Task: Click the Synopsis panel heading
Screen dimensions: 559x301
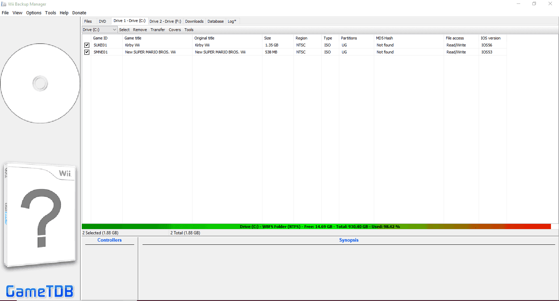Action: [349, 240]
